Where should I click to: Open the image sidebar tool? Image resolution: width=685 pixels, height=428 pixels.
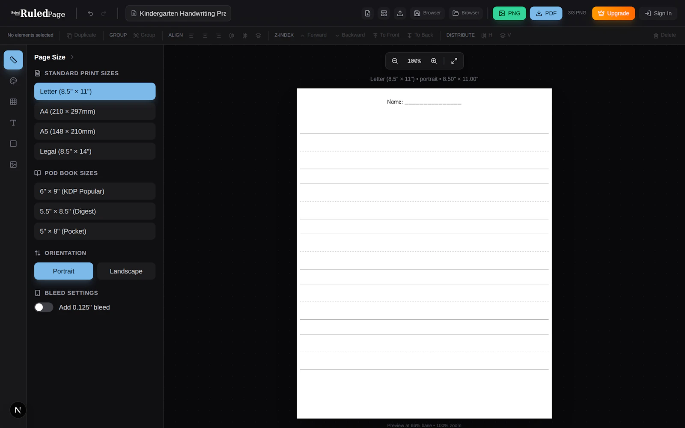coord(13,165)
